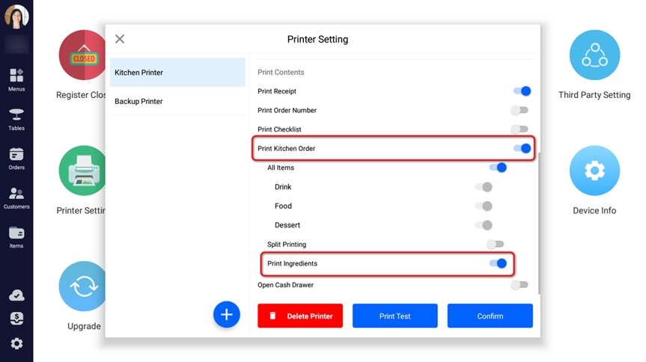Click the Device Info gear icon
646x362 pixels.
[594, 171]
